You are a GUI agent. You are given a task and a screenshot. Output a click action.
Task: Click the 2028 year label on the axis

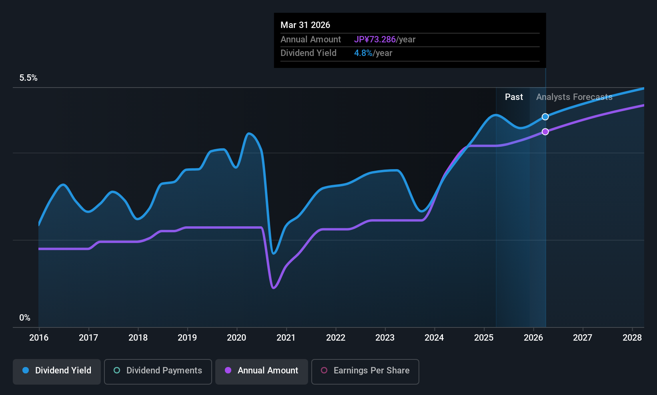pyautogui.click(x=632, y=338)
